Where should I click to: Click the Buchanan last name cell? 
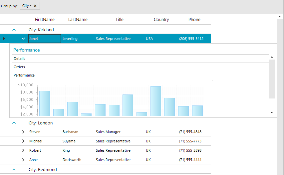click(x=78, y=132)
